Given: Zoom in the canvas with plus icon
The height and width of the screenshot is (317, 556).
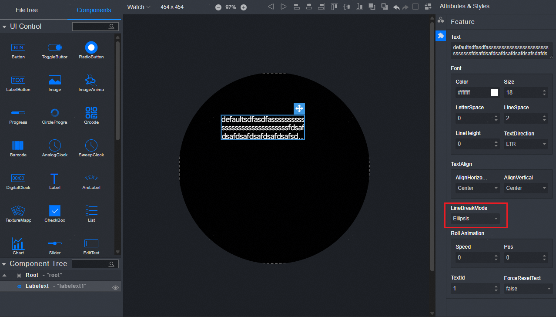Looking at the screenshot, I should point(244,7).
